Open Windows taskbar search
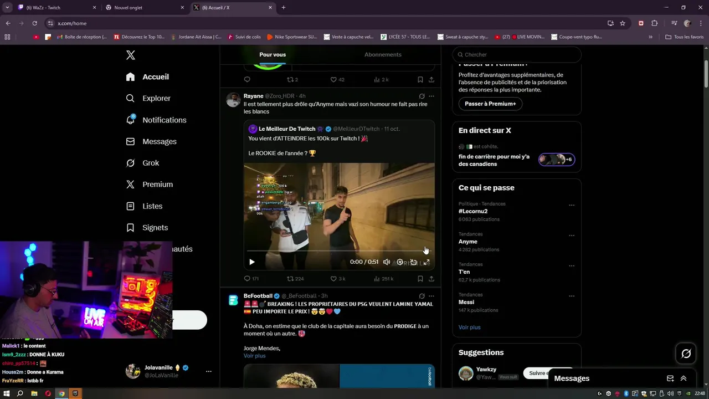709x399 pixels. (x=20, y=393)
